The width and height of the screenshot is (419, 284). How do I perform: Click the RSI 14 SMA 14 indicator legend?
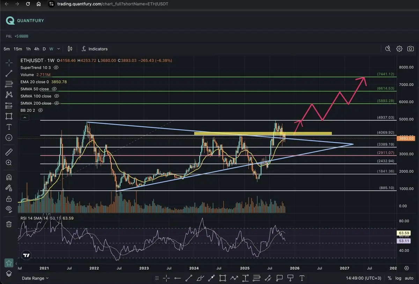[x=35, y=218]
